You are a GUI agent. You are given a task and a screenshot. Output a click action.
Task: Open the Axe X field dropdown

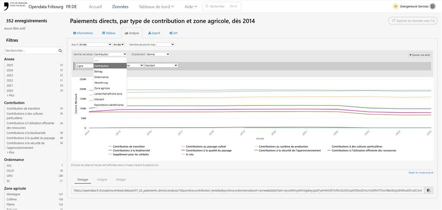coord(95,44)
